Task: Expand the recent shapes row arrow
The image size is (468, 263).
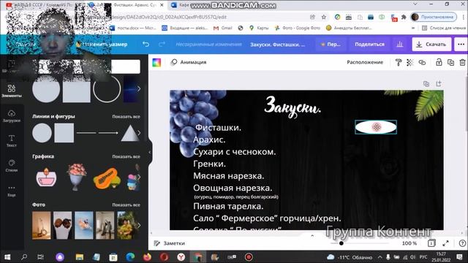Action: click(x=139, y=88)
